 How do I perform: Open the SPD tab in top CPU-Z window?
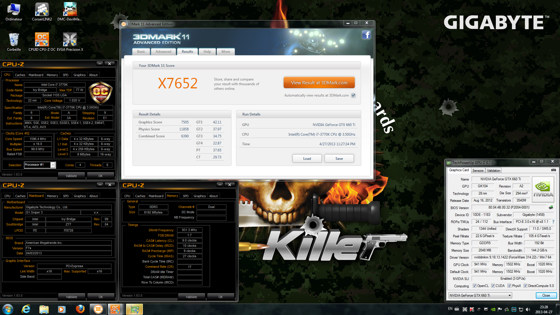click(x=66, y=75)
